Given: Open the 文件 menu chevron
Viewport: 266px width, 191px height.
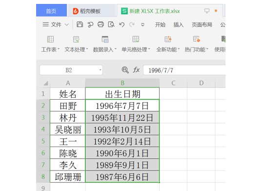Looking at the screenshot, I should pos(67,25).
